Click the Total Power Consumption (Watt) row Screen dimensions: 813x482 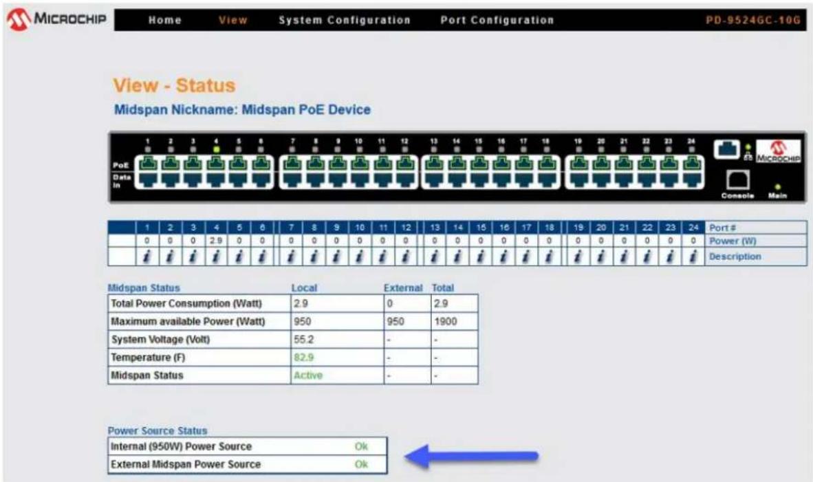[x=293, y=304]
